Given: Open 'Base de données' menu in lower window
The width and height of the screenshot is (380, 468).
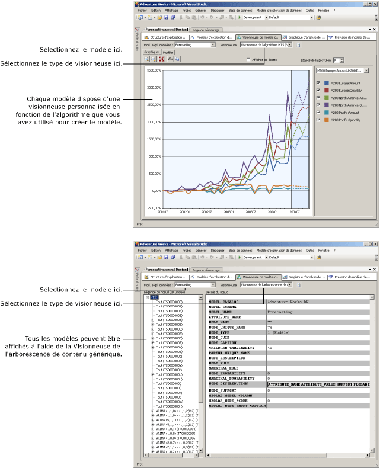Looking at the screenshot, I should pos(240,251).
